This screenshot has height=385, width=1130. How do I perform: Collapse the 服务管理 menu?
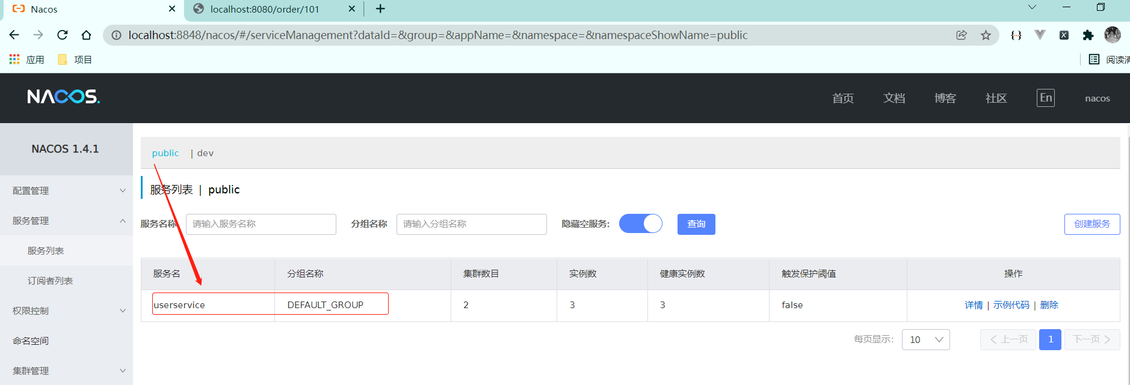pos(66,220)
